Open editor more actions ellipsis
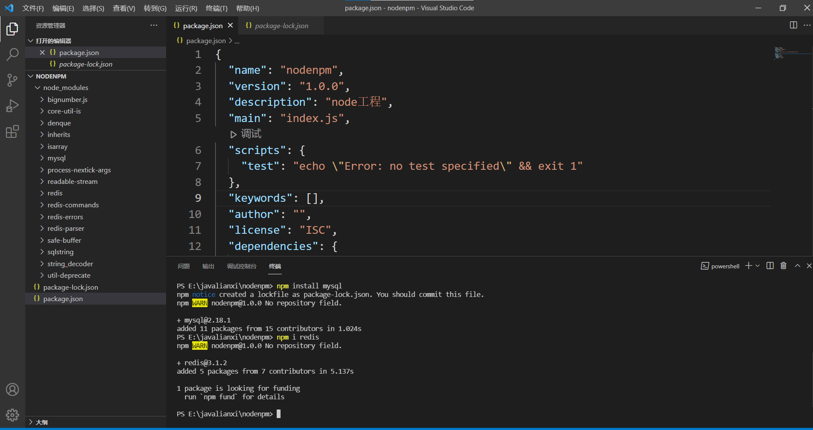The width and height of the screenshot is (813, 430). (807, 25)
